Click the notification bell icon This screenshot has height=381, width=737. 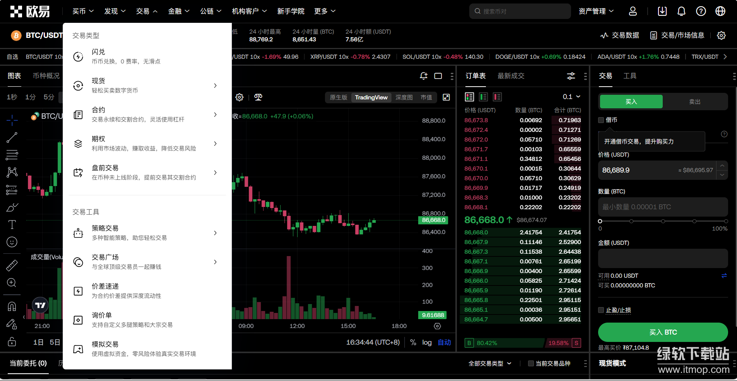click(x=681, y=11)
